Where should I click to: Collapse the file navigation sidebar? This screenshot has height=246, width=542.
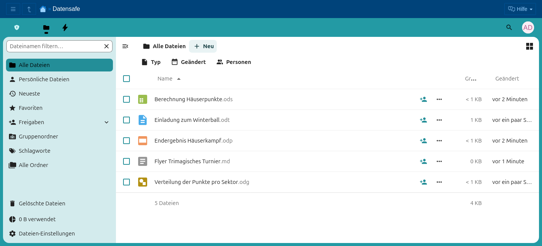point(125,46)
